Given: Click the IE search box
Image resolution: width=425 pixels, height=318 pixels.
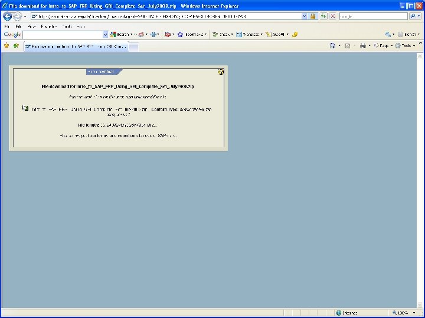Looking at the screenshot, I should (373, 16).
